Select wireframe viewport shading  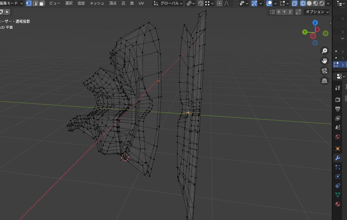(303, 3)
